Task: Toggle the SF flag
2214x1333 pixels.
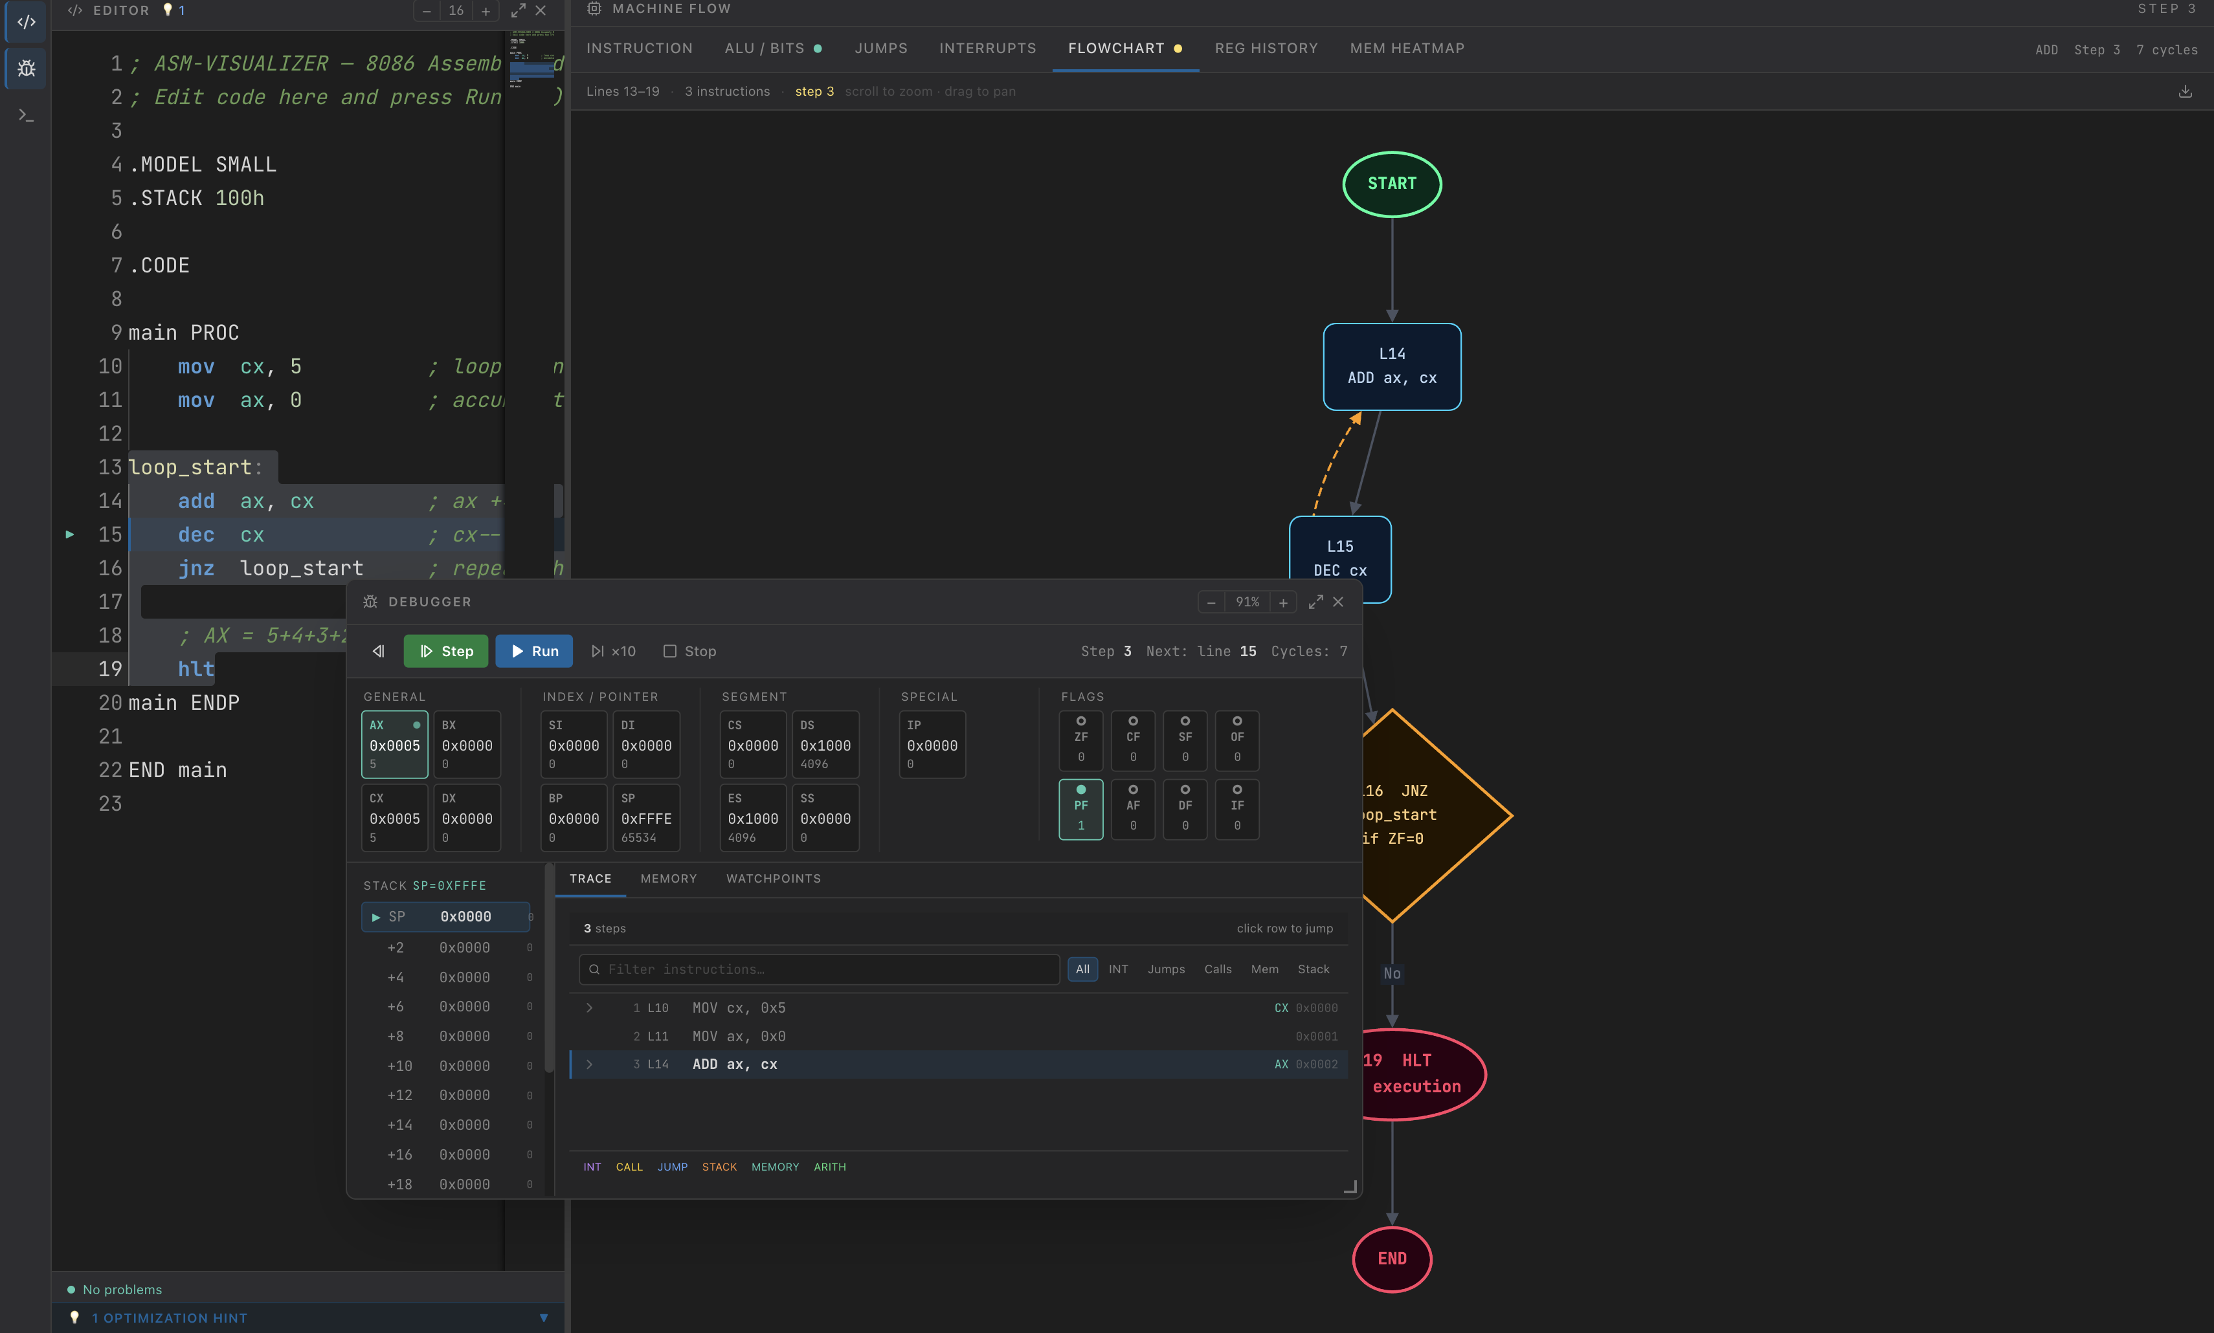Action: coord(1185,740)
